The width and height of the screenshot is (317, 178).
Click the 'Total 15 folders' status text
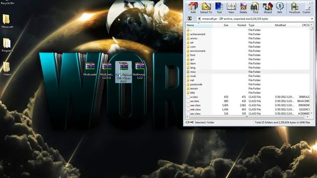(x=282, y=122)
